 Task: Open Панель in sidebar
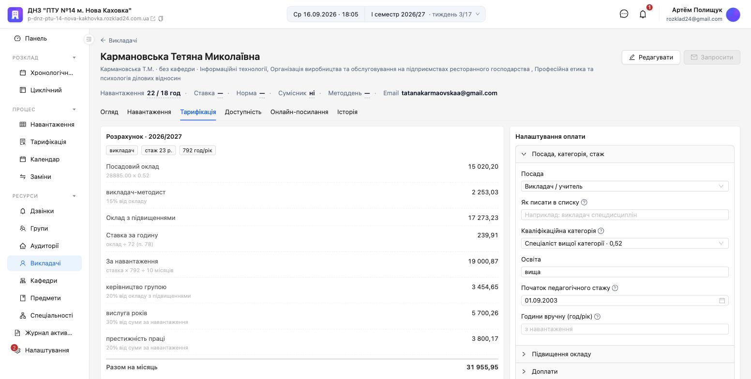click(45, 39)
